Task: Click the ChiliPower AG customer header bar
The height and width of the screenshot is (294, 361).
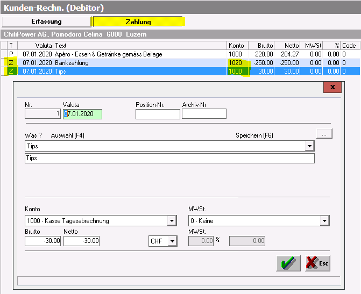Action: (x=180, y=34)
